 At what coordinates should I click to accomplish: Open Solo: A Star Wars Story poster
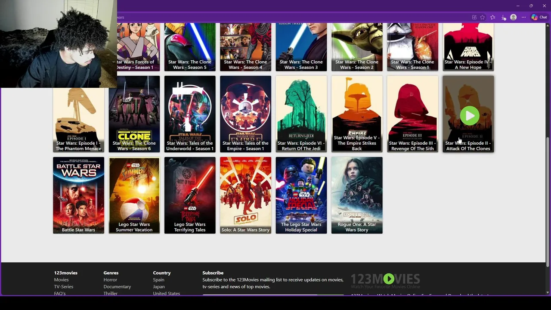click(x=245, y=195)
